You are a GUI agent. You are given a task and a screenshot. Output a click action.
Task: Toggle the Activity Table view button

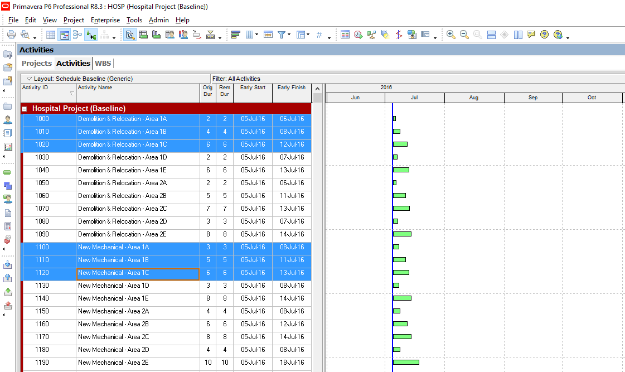click(x=51, y=35)
